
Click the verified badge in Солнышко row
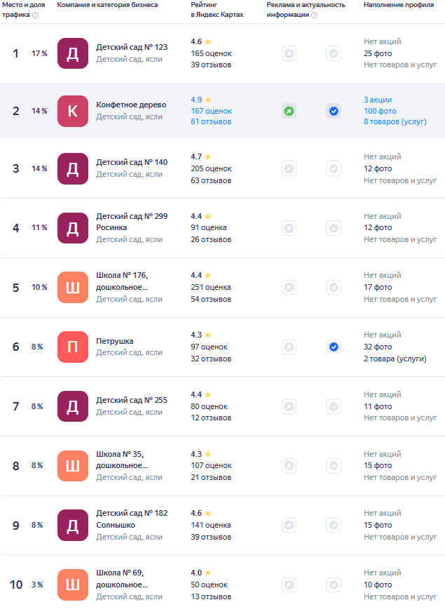pyautogui.click(x=334, y=525)
